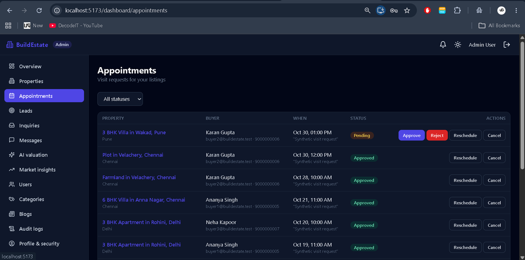The height and width of the screenshot is (260, 525).
Task: Click the Categories tag icon in sidebar
Action: tap(12, 199)
